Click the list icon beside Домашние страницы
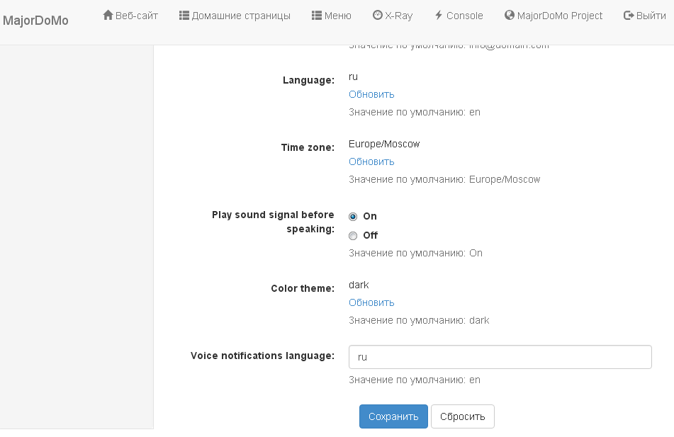674x437 pixels. 184,15
